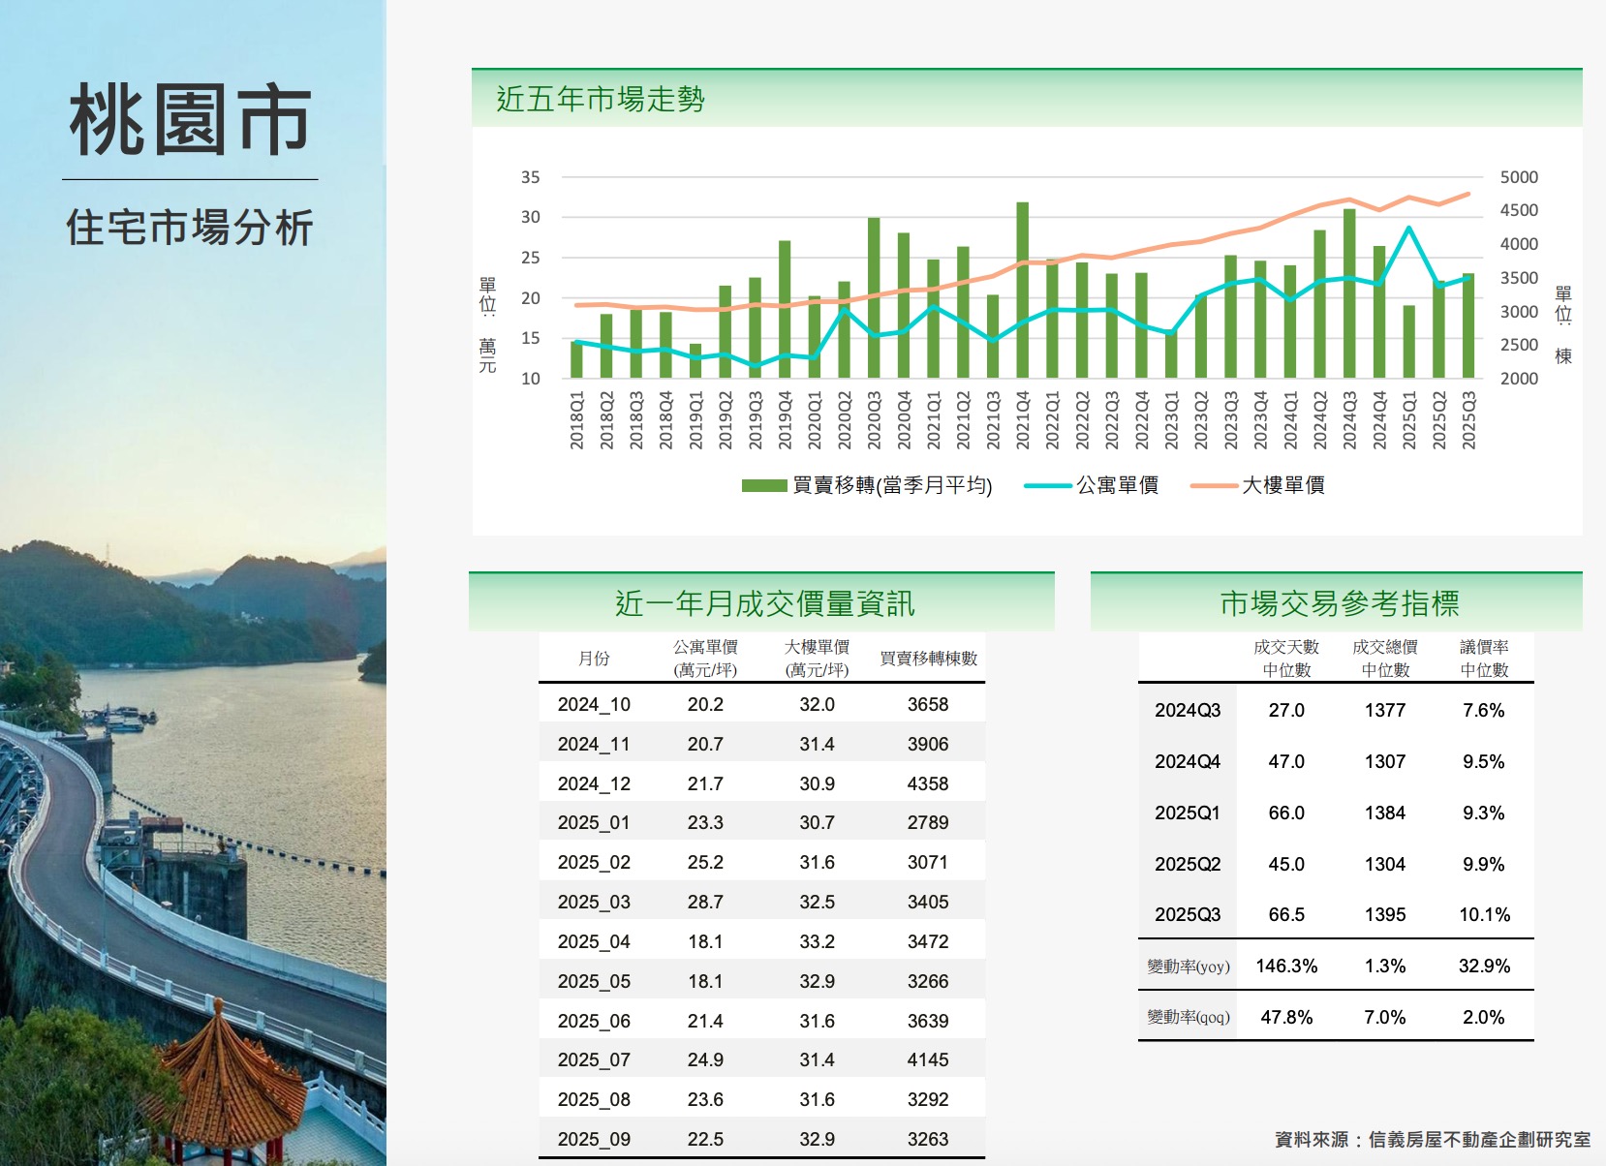Select the 146.3% yoy change value
This screenshot has height=1166, width=1606.
[x=1286, y=966]
